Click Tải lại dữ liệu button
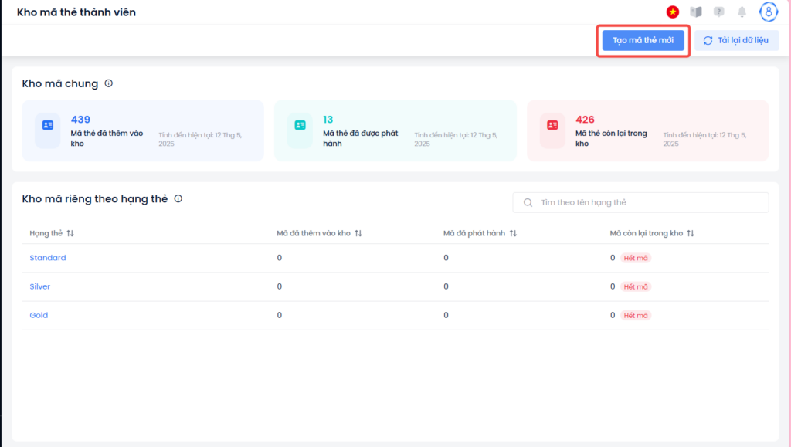Image resolution: width=791 pixels, height=447 pixels. [x=736, y=40]
